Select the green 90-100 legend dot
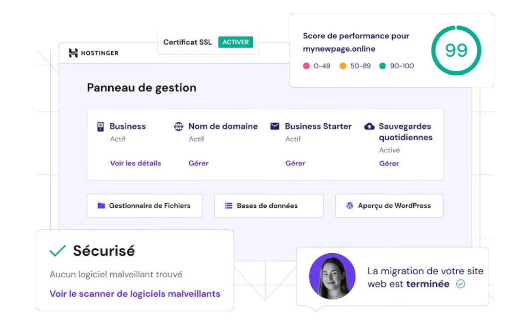Viewport: 525px width, 328px height. tap(383, 66)
